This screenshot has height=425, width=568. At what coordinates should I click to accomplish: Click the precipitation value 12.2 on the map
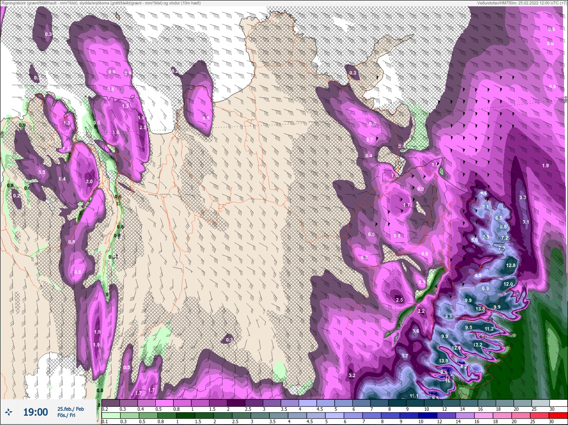click(x=477, y=345)
